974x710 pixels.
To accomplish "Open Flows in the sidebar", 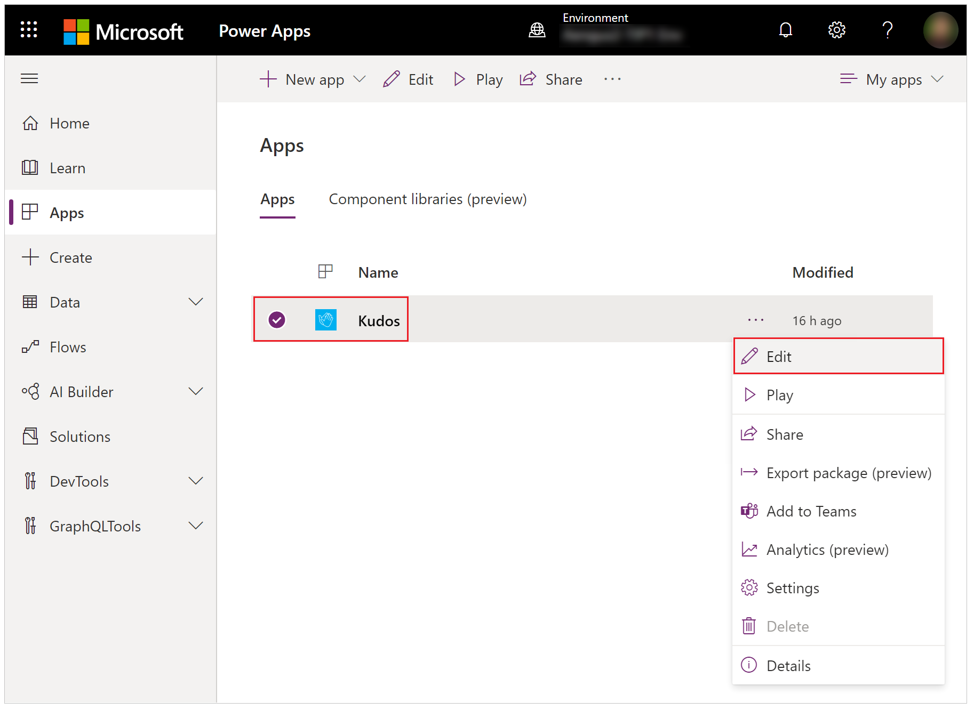I will coord(110,347).
